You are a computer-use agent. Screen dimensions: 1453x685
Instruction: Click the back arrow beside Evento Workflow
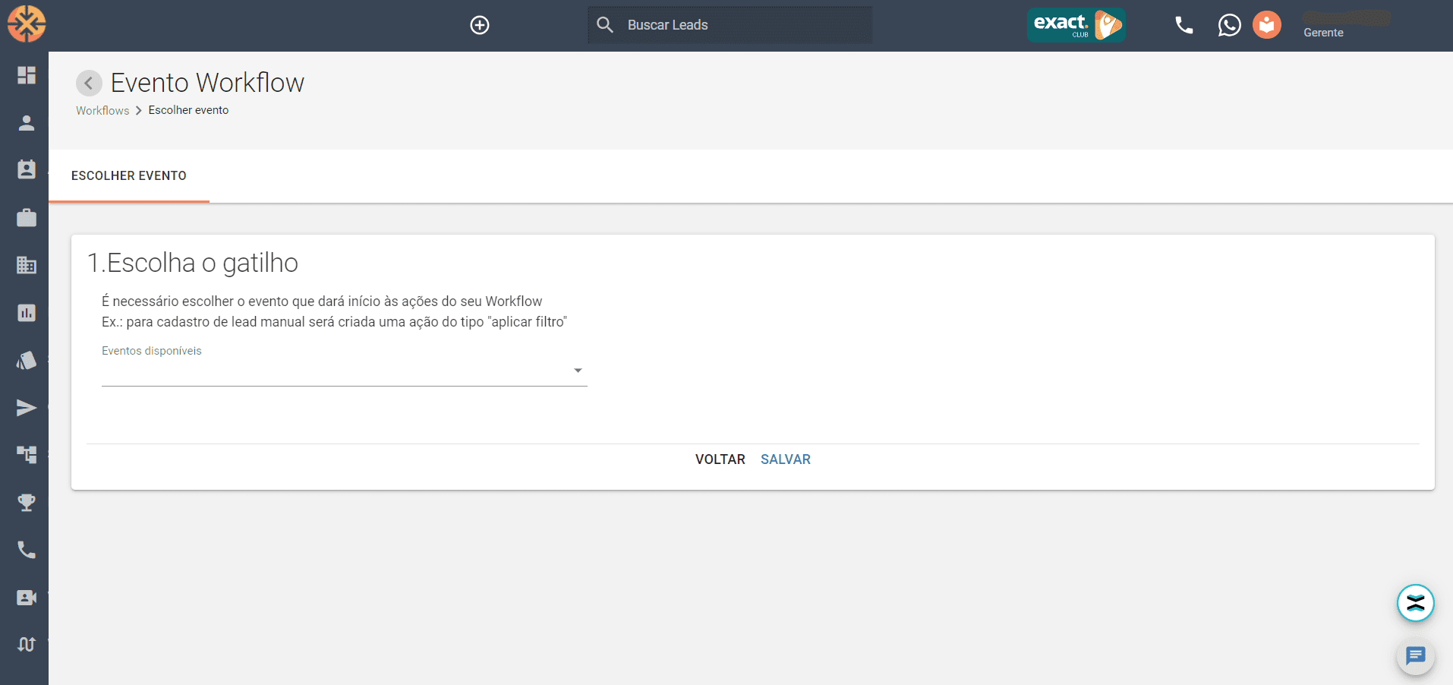[89, 83]
